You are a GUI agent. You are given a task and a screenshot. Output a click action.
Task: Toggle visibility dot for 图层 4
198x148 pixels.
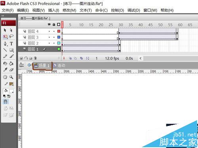49,31
